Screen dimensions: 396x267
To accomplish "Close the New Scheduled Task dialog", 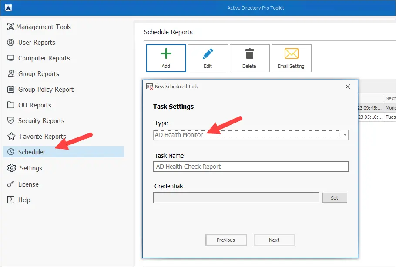I will tap(348, 87).
